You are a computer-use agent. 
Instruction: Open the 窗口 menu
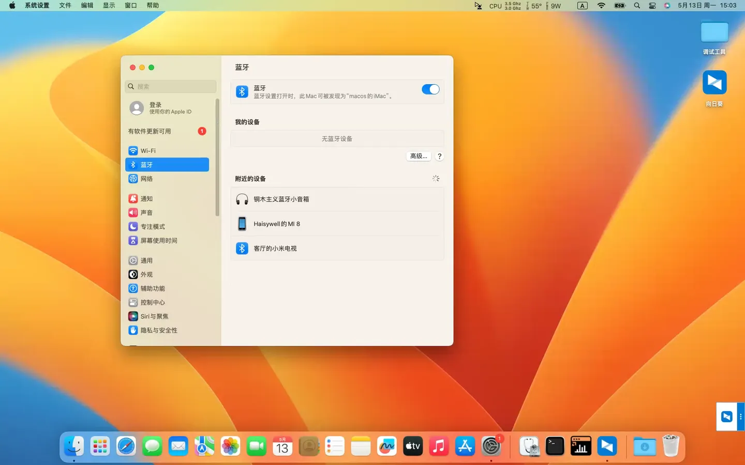[130, 5]
